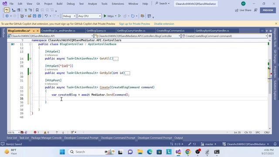Collapse the Create method region
Image resolution: width=279 pixels, height=157 pixels.
click(30, 87)
